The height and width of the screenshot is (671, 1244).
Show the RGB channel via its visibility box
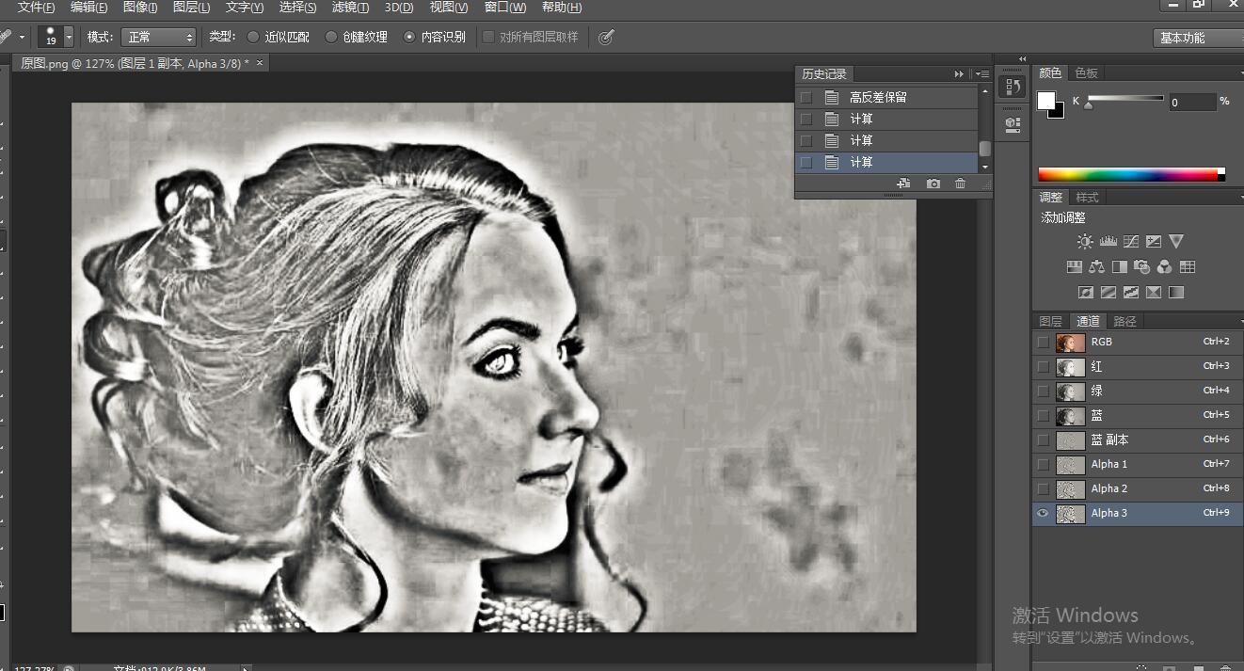[1043, 343]
